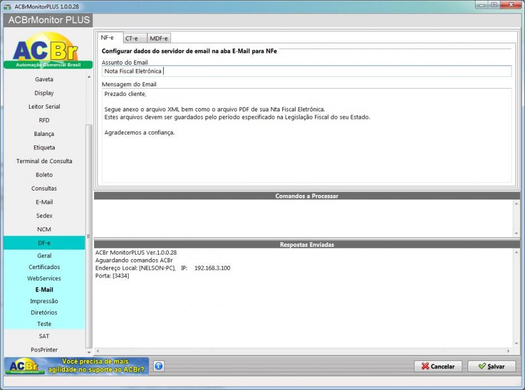Click the title bar application icon
The image size is (525, 390).
tap(7, 6)
